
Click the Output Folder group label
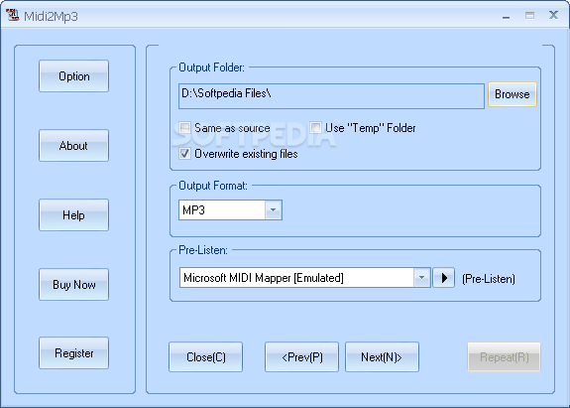[x=211, y=68]
